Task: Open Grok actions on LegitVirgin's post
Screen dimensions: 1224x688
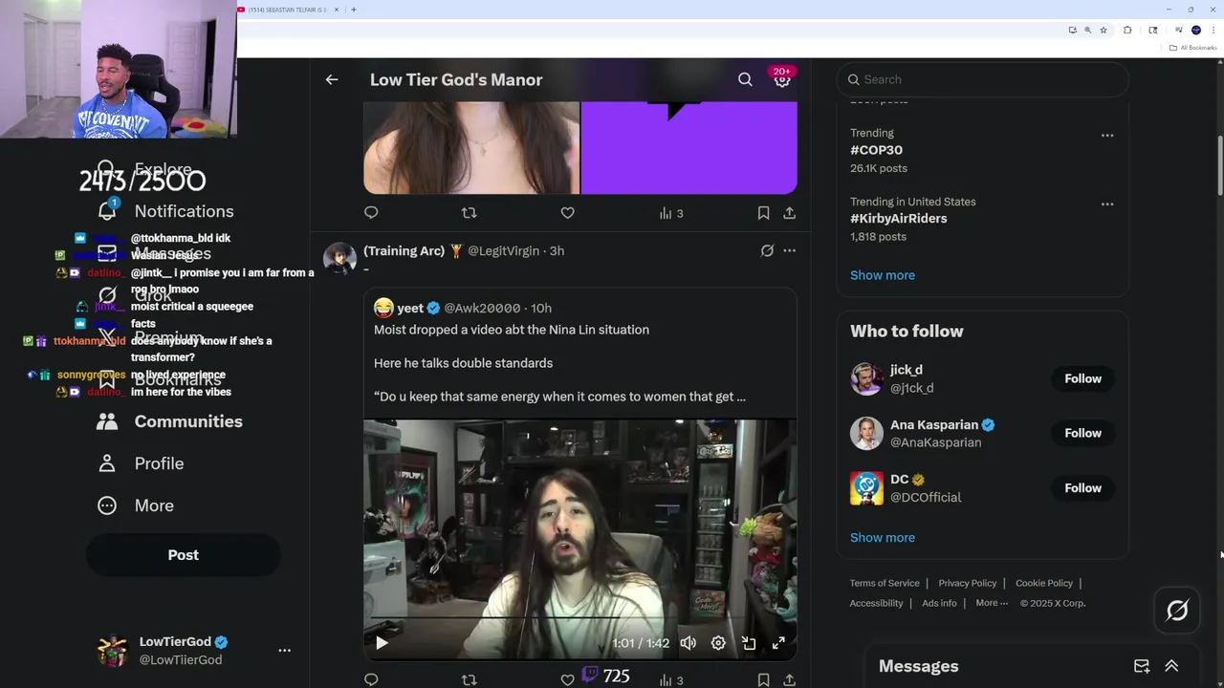Action: pyautogui.click(x=767, y=250)
